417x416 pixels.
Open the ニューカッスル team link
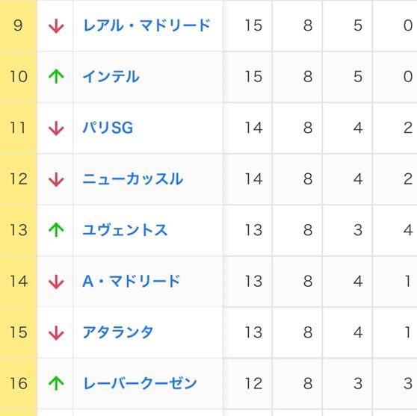coord(133,178)
